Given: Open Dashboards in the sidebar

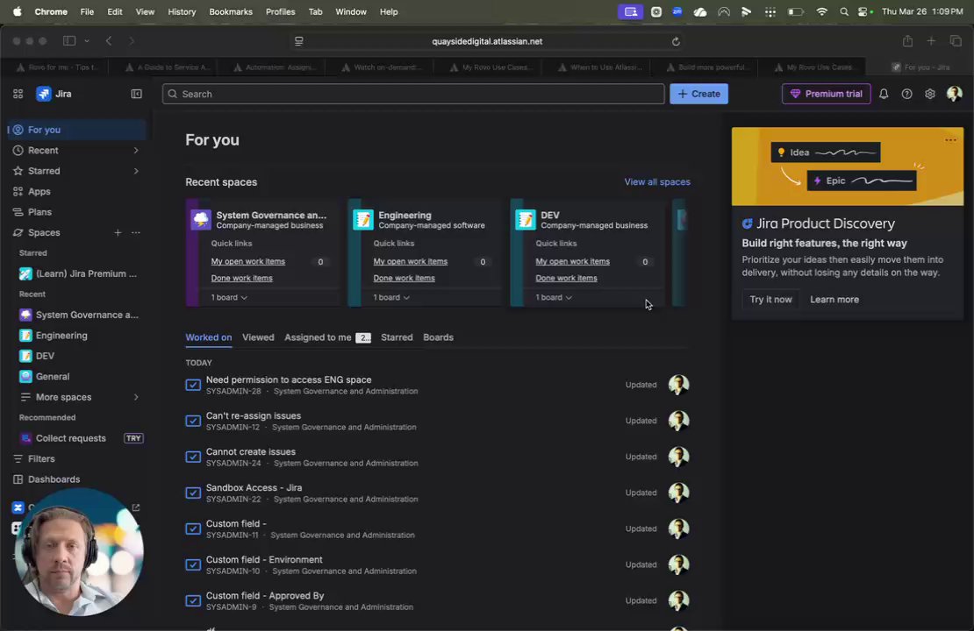Looking at the screenshot, I should [76, 479].
